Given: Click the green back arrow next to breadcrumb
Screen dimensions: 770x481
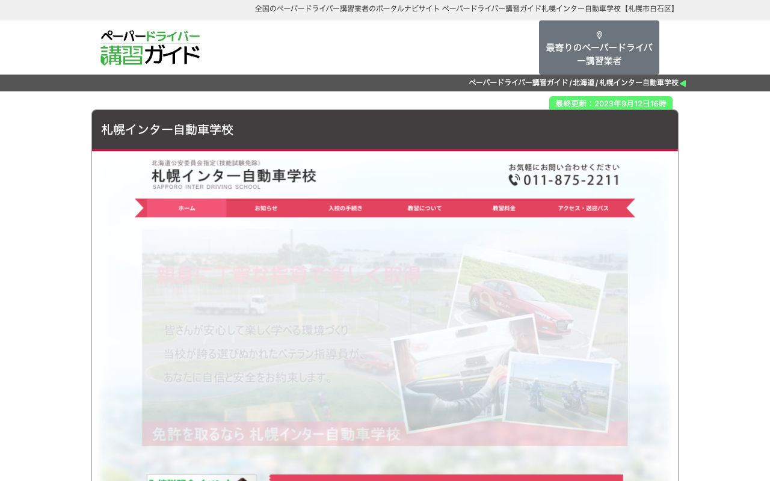Looking at the screenshot, I should pos(683,83).
